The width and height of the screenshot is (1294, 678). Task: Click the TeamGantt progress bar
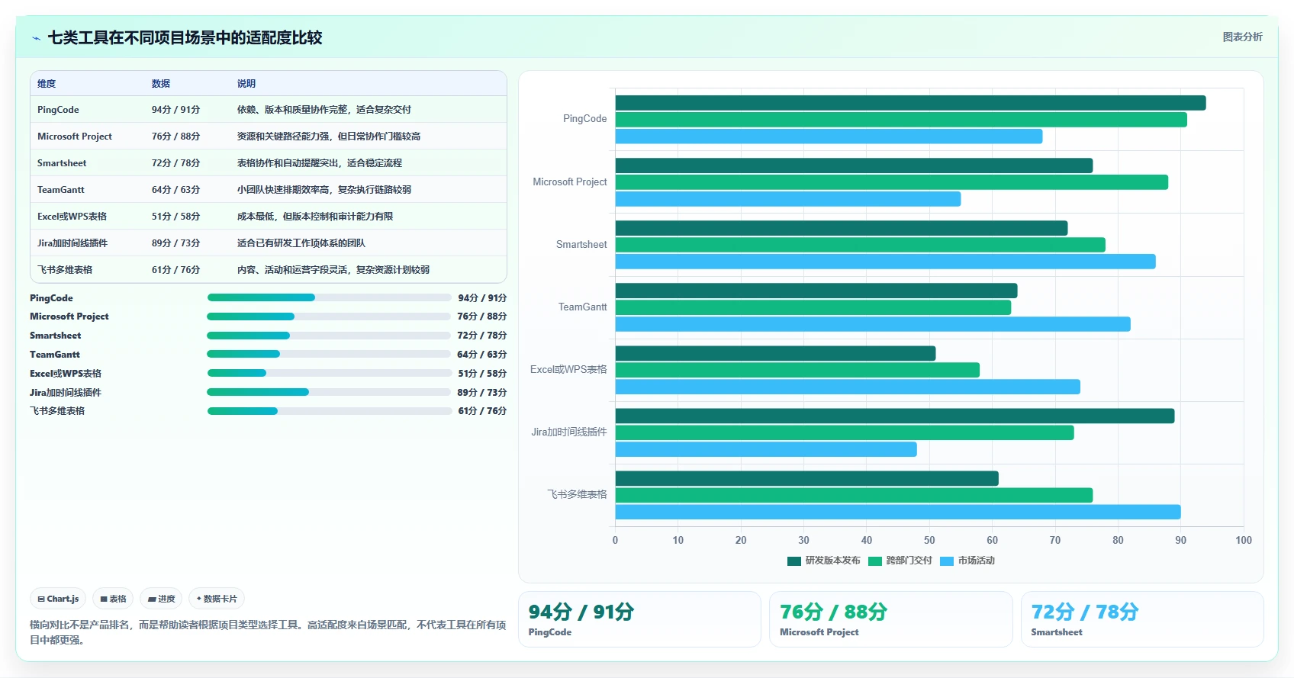(329, 354)
